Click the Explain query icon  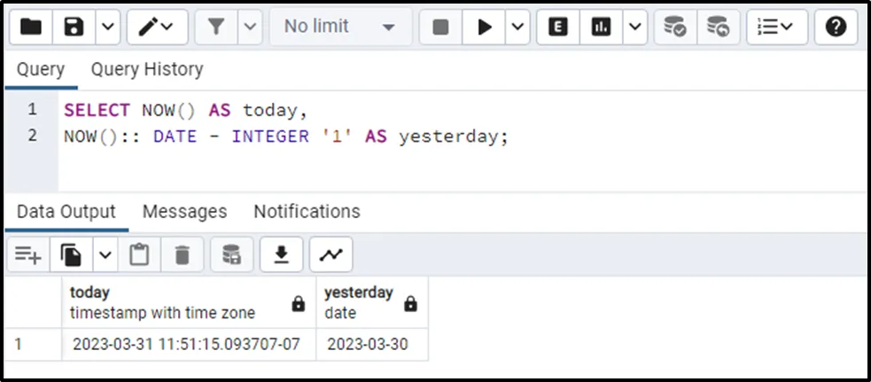point(558,27)
